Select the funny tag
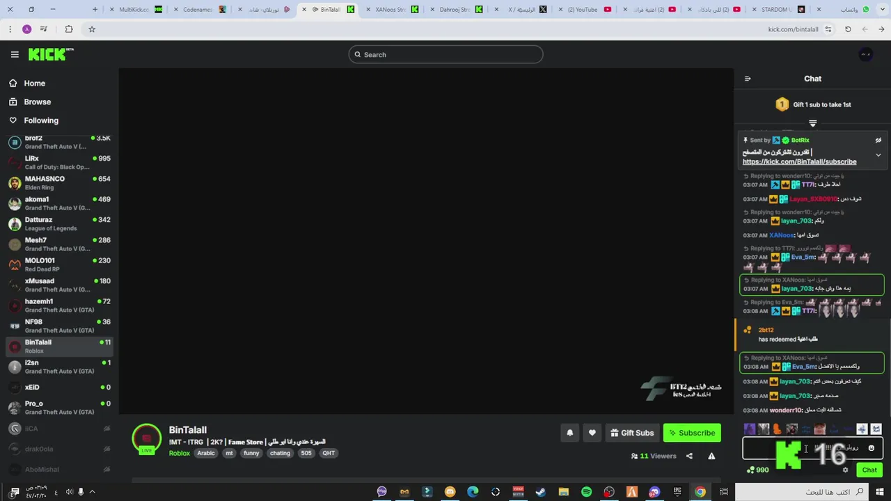This screenshot has width=891, height=501. [251, 453]
